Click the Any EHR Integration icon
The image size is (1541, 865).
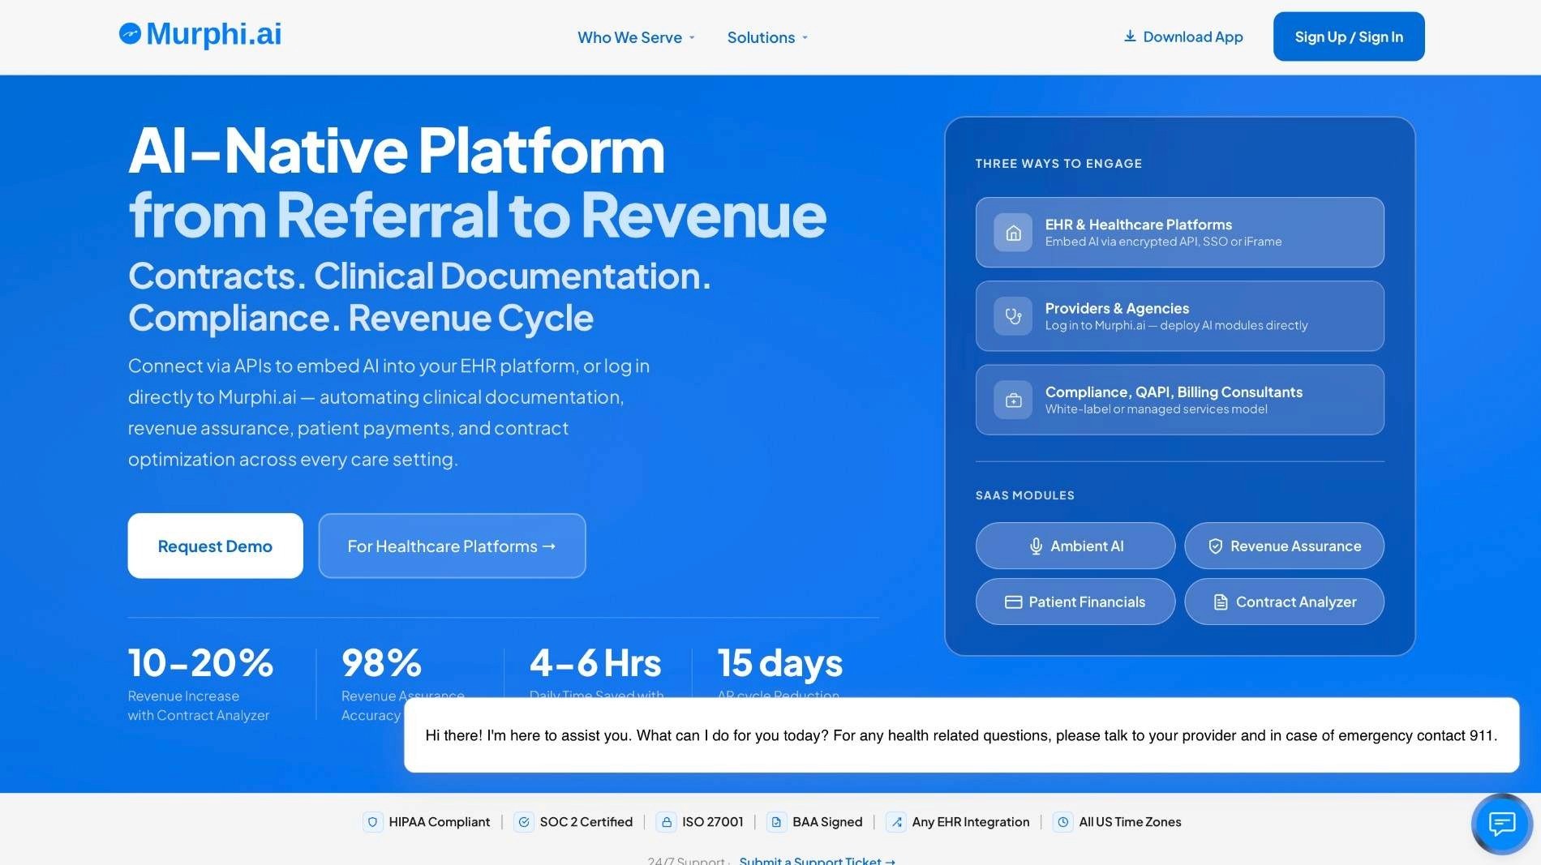click(896, 822)
